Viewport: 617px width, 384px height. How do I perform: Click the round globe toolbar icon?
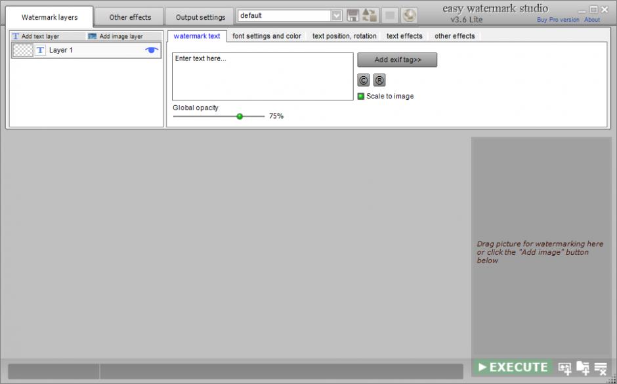pyautogui.click(x=409, y=16)
